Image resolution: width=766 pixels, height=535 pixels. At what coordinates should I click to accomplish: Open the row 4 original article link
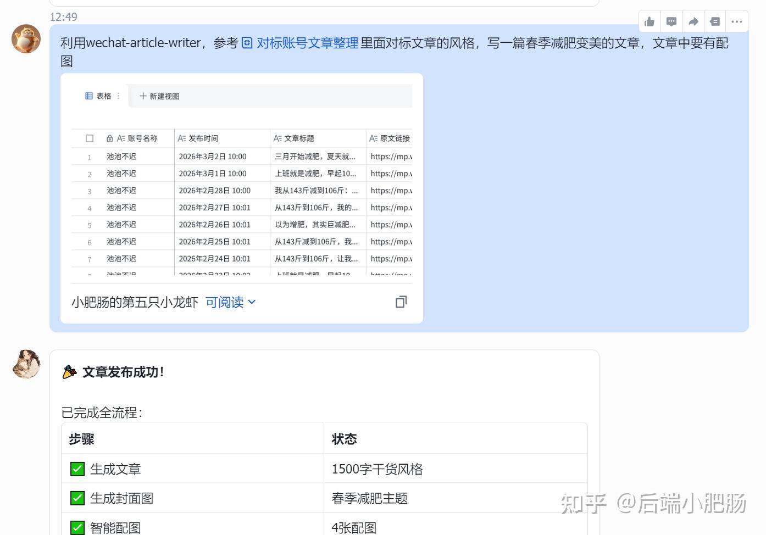tap(391, 208)
